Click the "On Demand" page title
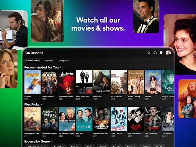196x147 pixels. point(34,53)
